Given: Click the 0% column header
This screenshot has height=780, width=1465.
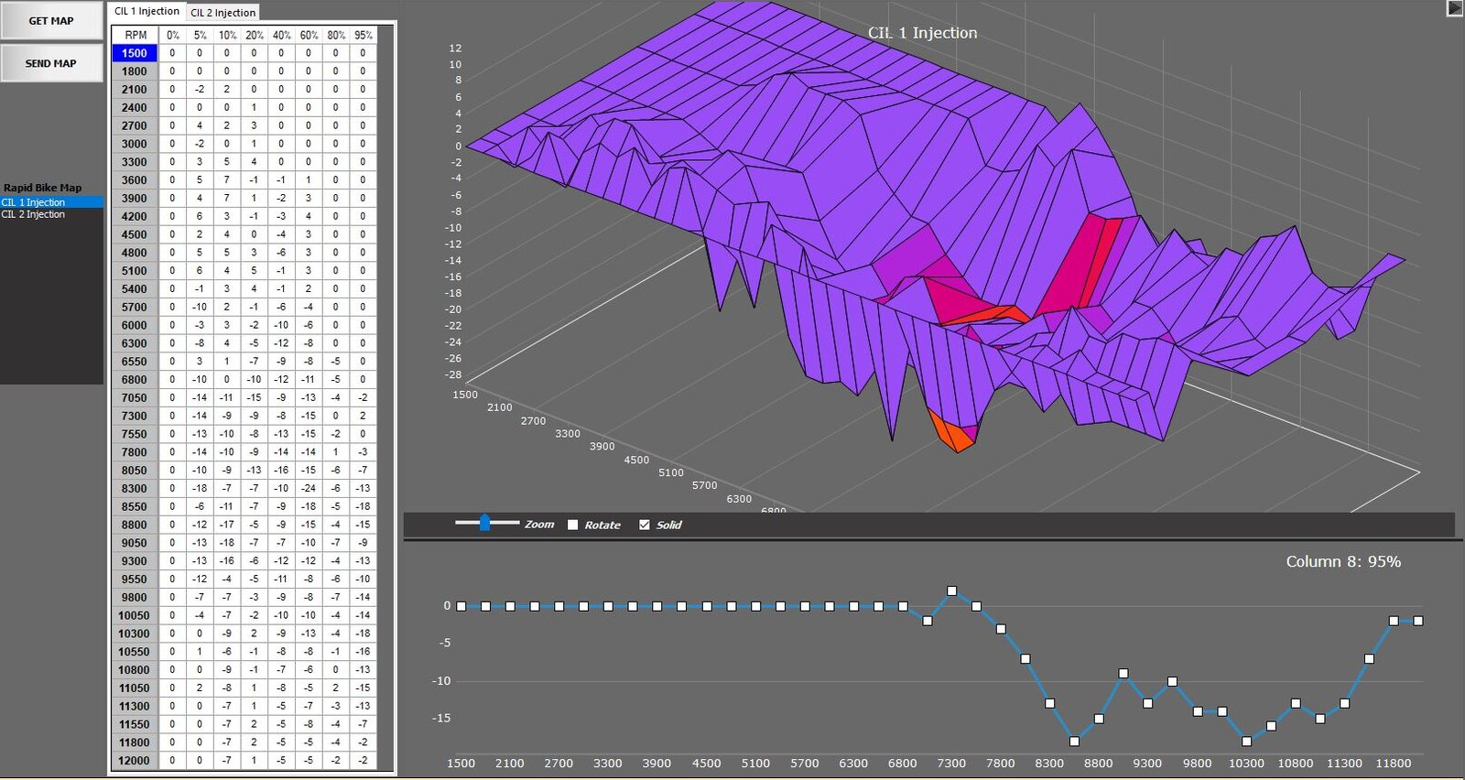Looking at the screenshot, I should point(172,35).
